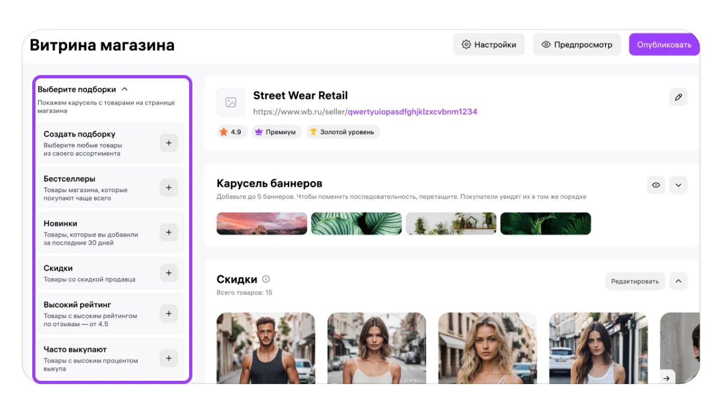
Task: Add the Бестселлеры collection with plus icon
Action: coord(169,188)
